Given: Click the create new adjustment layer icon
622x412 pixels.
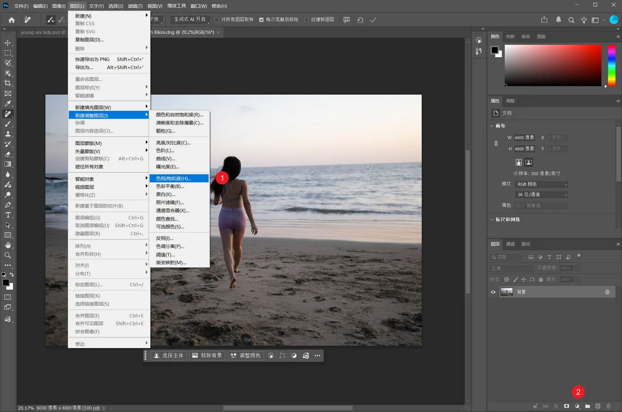Looking at the screenshot, I should pos(577,406).
